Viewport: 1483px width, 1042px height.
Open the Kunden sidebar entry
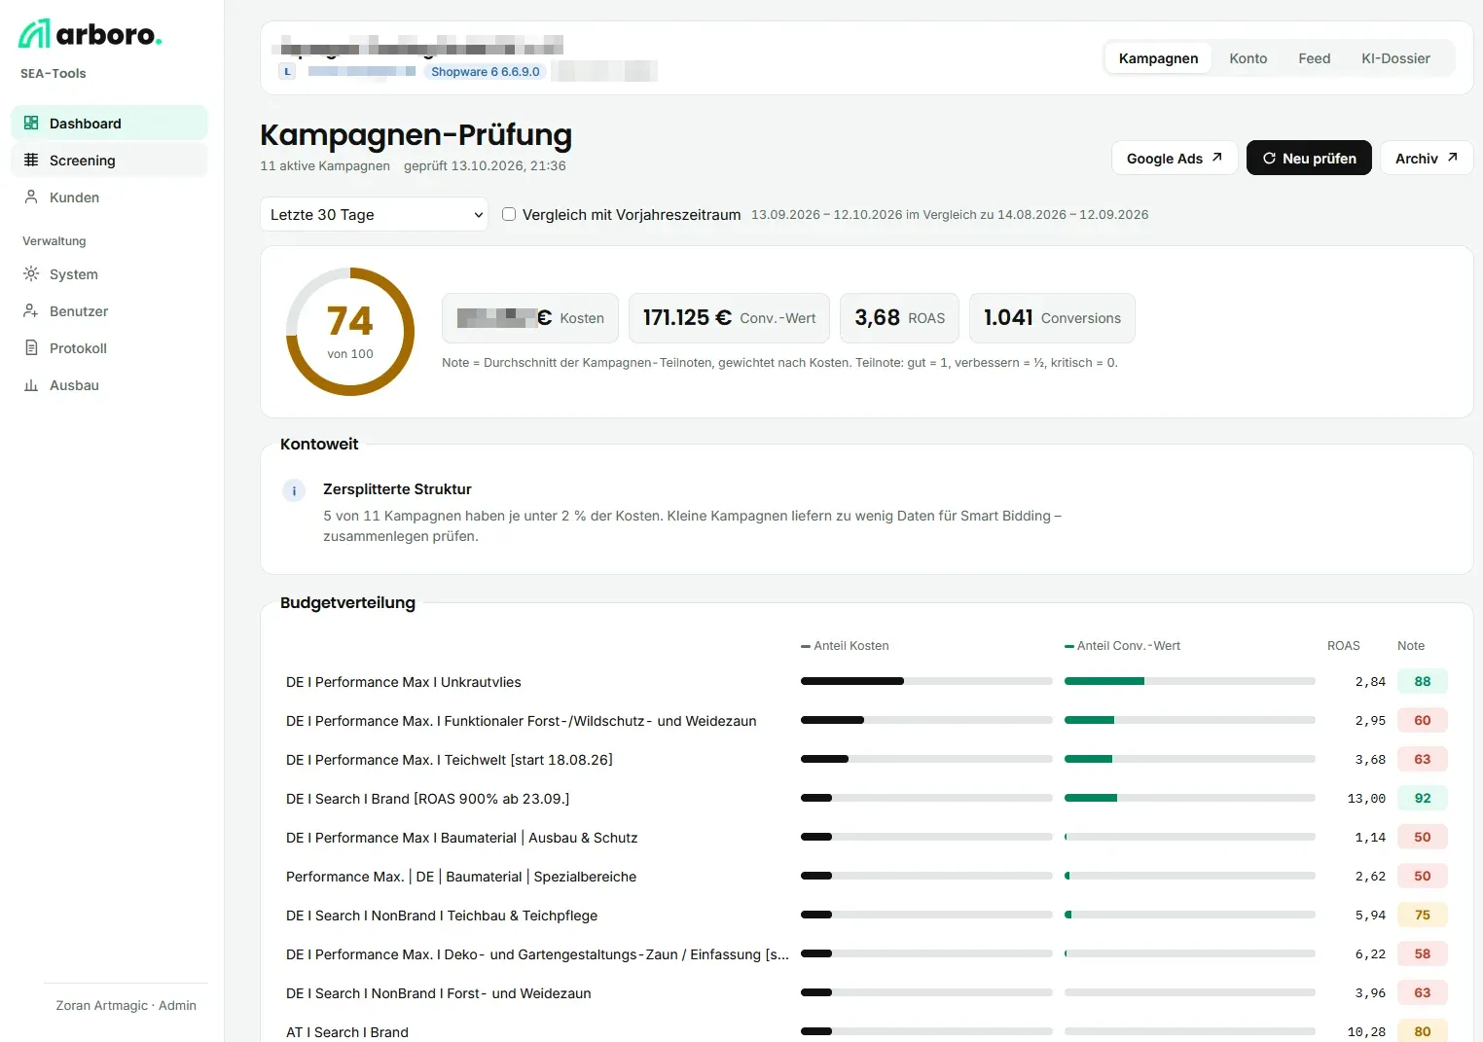[109, 198]
